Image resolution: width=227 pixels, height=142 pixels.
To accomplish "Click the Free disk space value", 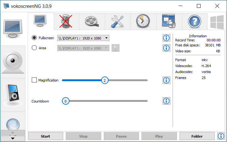I will [213, 45].
